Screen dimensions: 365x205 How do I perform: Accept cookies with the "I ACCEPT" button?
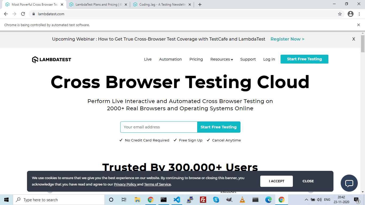pyautogui.click(x=276, y=181)
